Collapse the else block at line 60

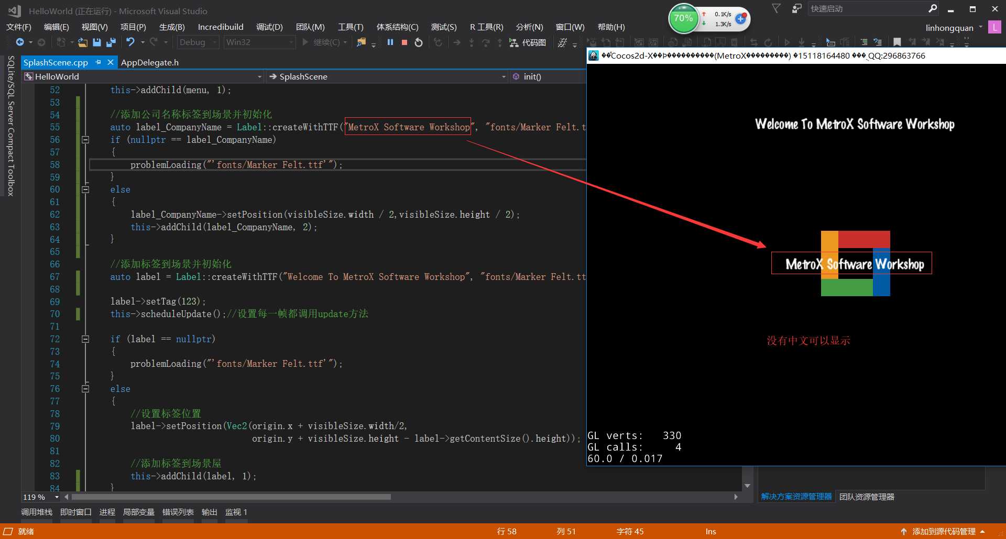coord(85,189)
